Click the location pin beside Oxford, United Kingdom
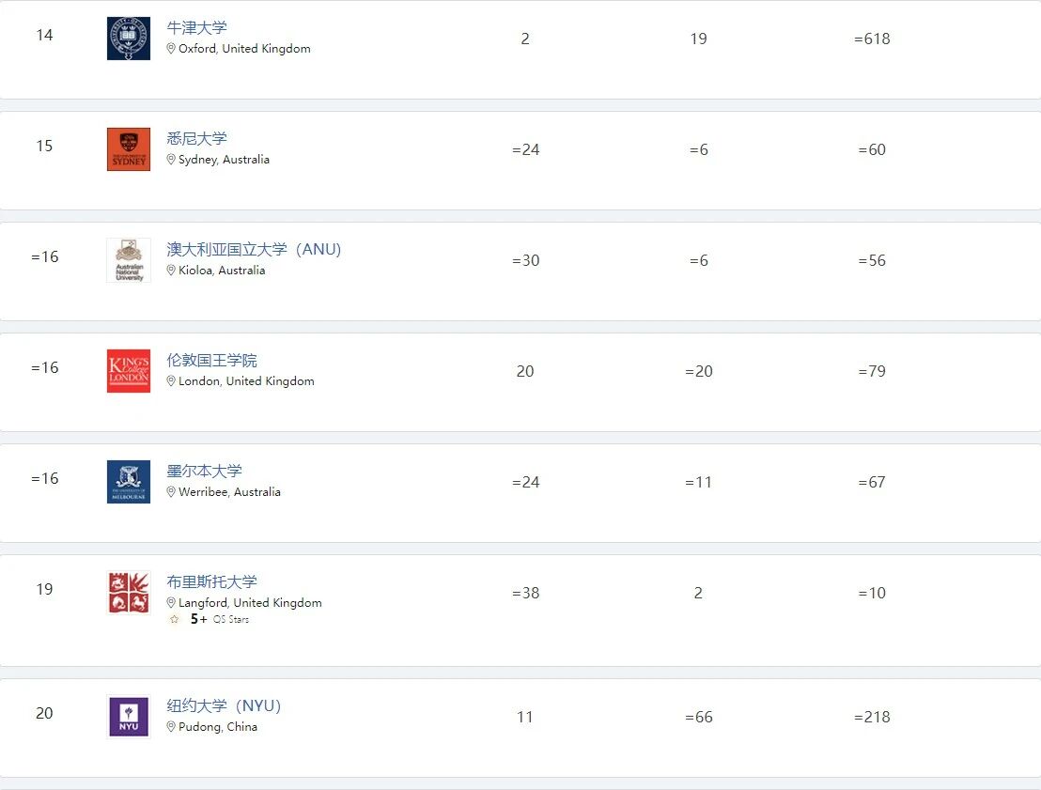The image size is (1041, 790). [171, 49]
